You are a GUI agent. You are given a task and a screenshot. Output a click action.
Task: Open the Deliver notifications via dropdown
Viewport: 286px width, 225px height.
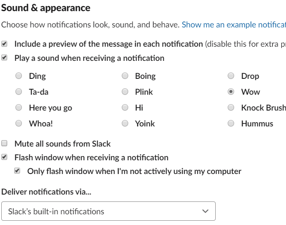[x=108, y=211]
